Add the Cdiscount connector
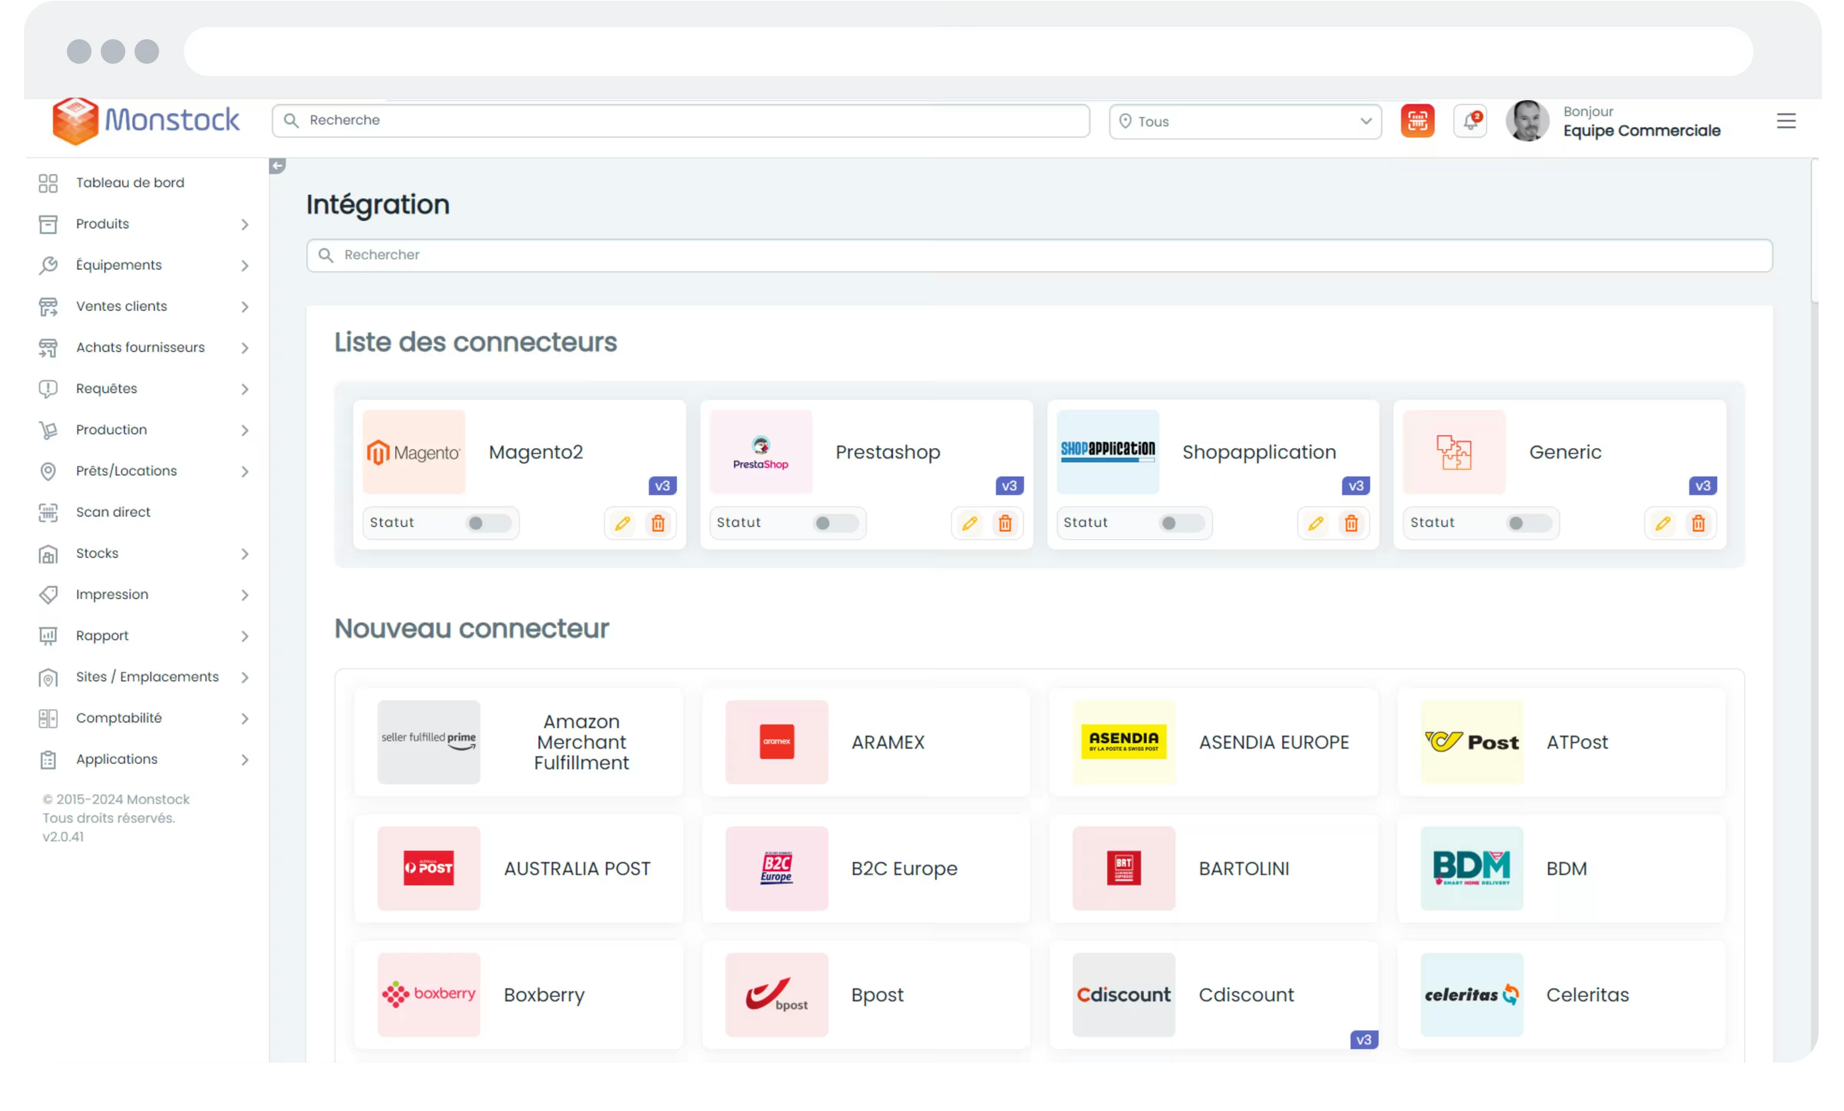 pos(1213,995)
